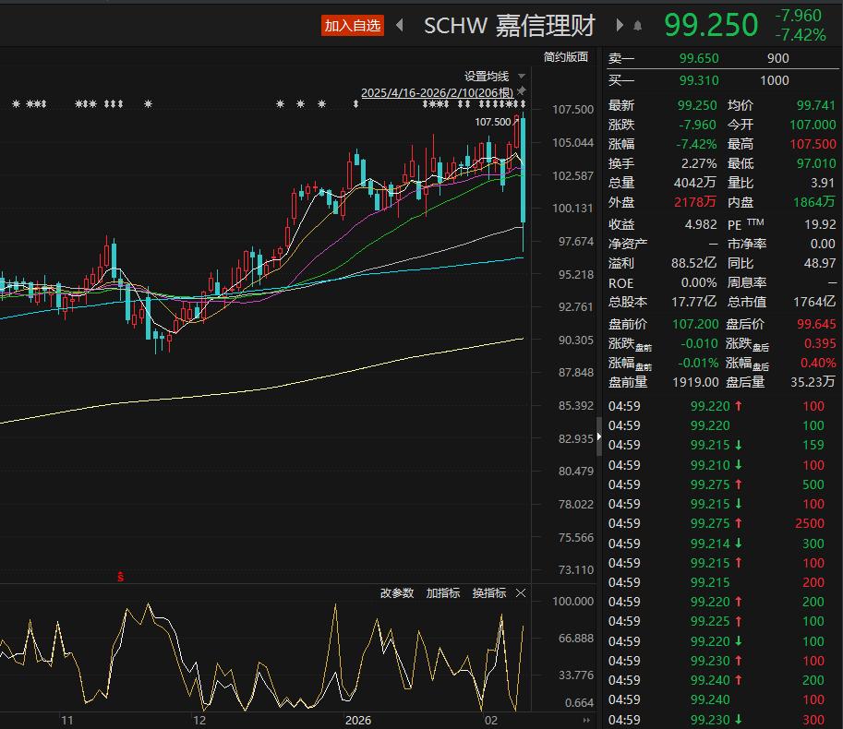Open the 设置均线 dropdown arrow
This screenshot has width=843, height=729.
520,75
